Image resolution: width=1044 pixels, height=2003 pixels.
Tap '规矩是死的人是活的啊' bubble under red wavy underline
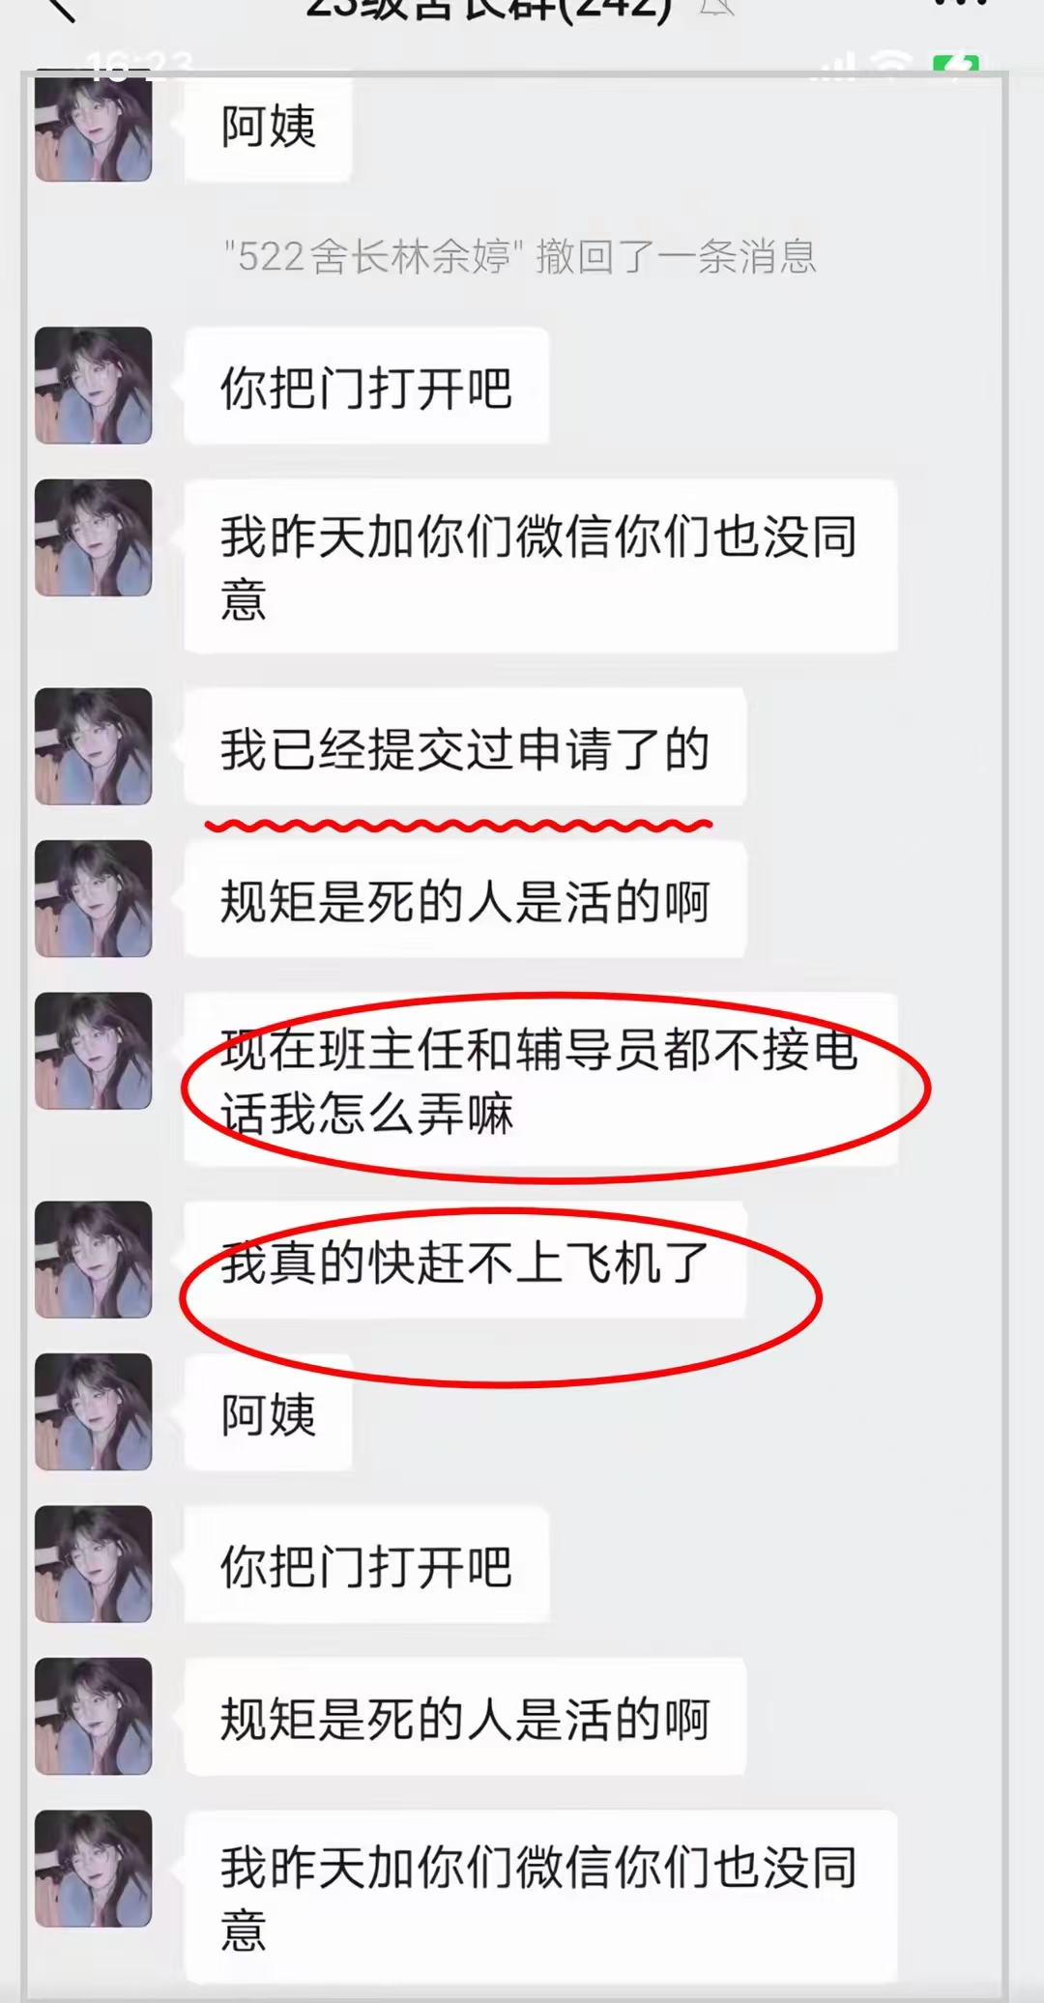click(x=465, y=899)
